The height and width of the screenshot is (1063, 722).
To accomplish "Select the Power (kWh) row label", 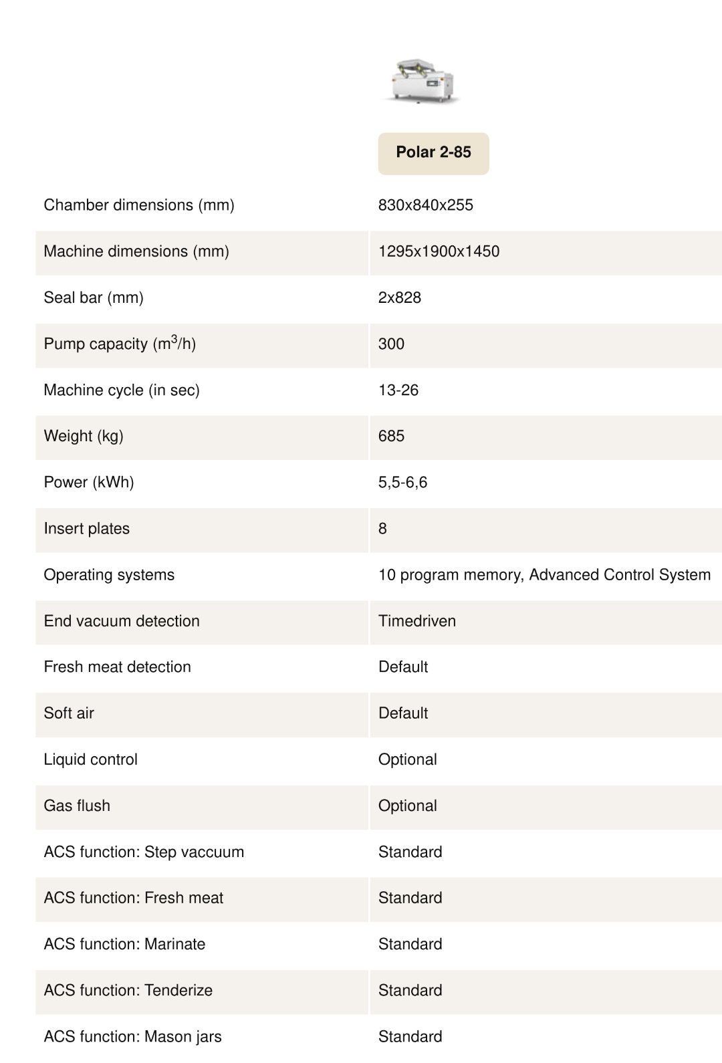I will [x=89, y=482].
